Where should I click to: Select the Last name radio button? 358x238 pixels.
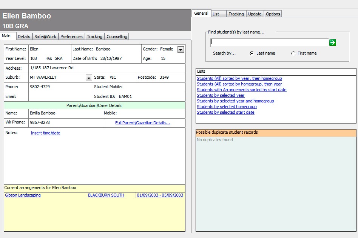point(252,53)
